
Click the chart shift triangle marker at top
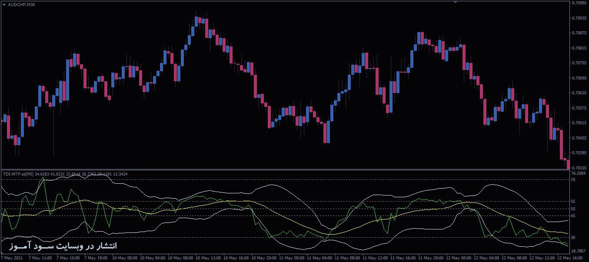pyautogui.click(x=455, y=3)
